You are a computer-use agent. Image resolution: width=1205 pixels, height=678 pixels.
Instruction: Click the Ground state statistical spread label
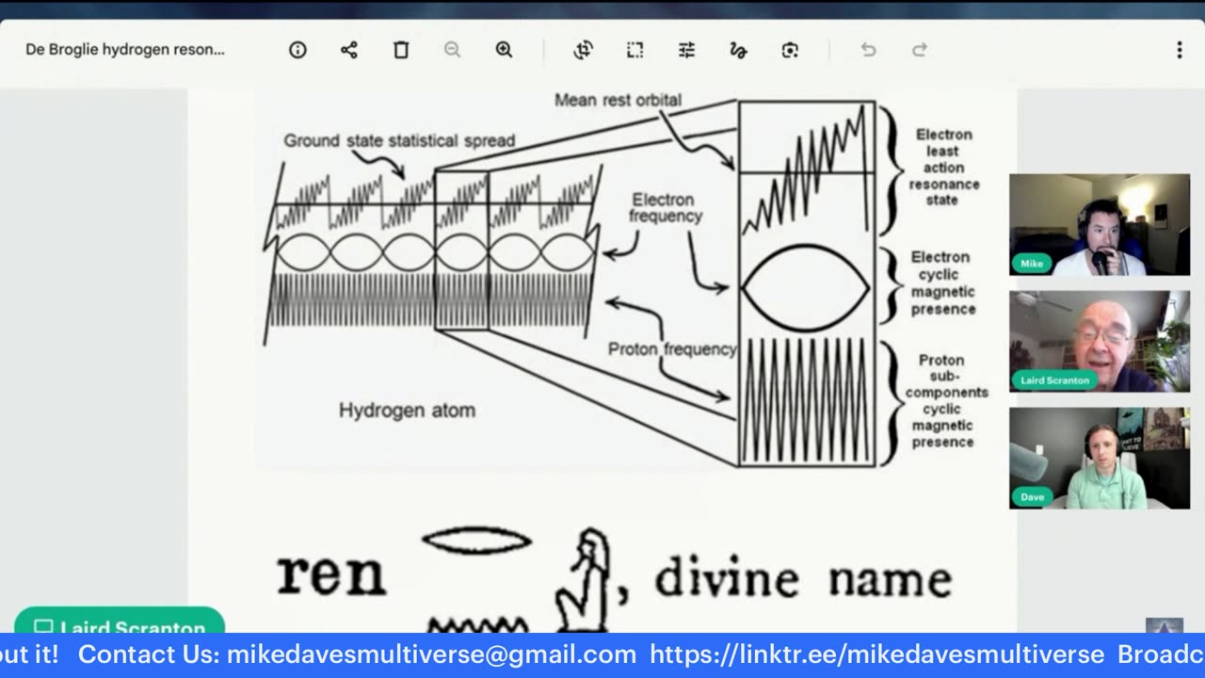[x=399, y=140]
